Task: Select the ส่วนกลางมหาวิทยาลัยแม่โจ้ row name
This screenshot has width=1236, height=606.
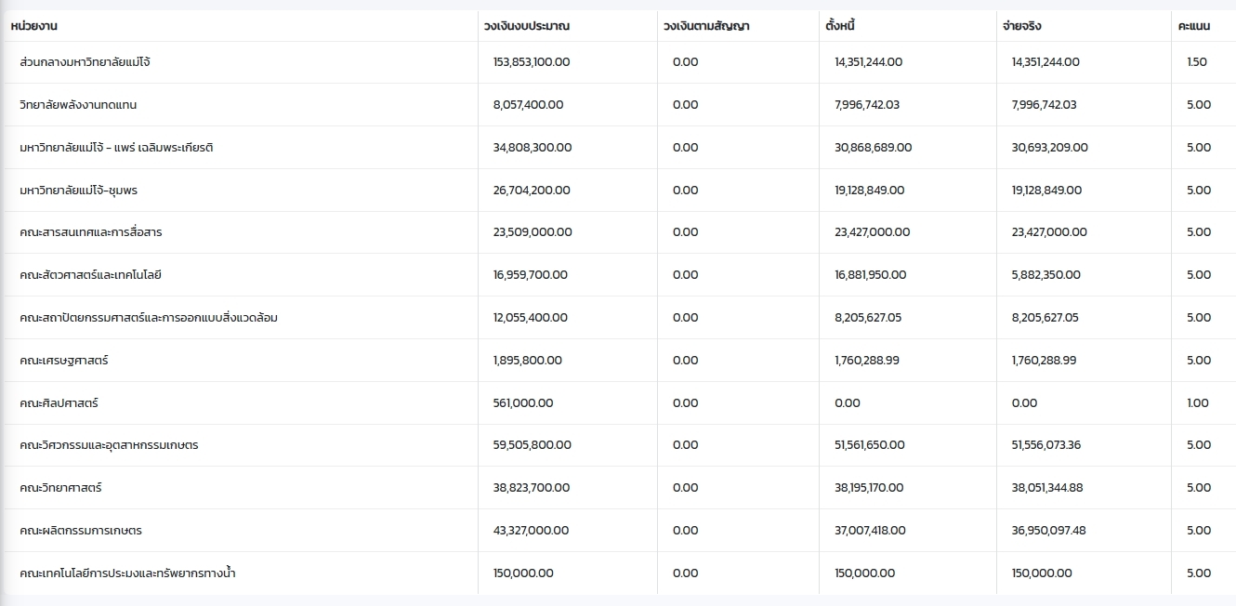Action: 85,62
